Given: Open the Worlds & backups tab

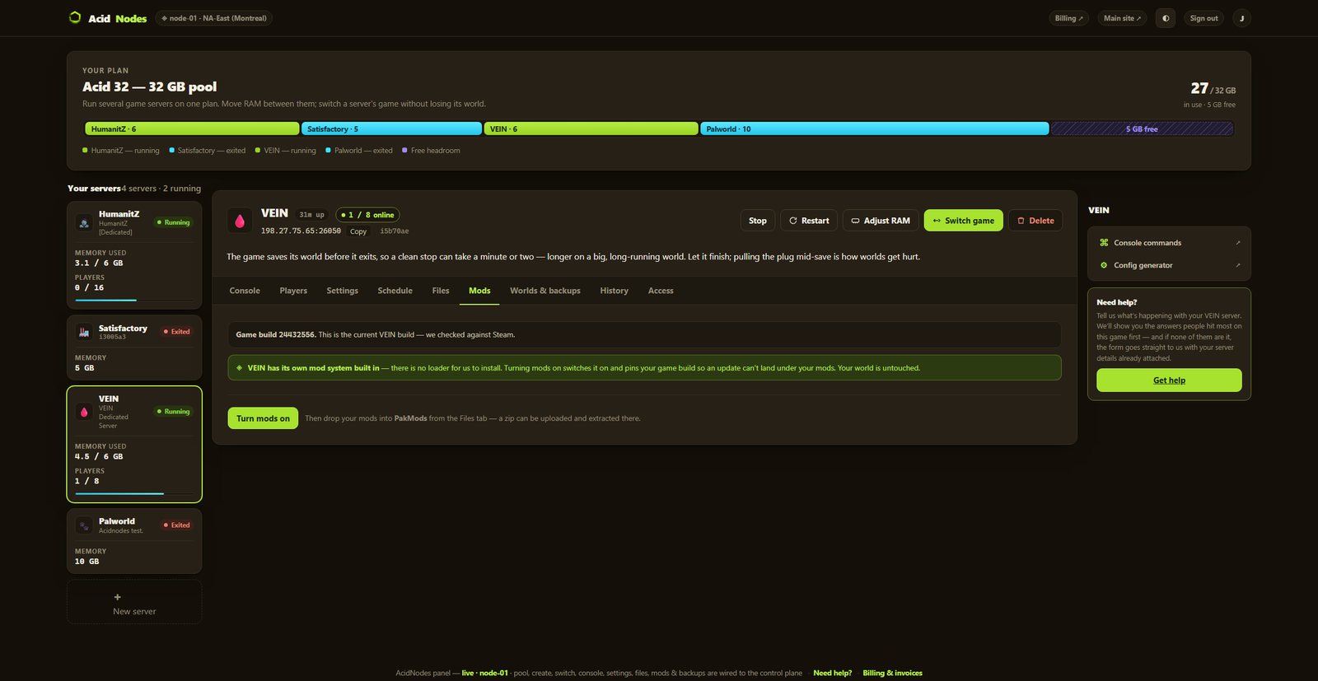Looking at the screenshot, I should tap(545, 291).
